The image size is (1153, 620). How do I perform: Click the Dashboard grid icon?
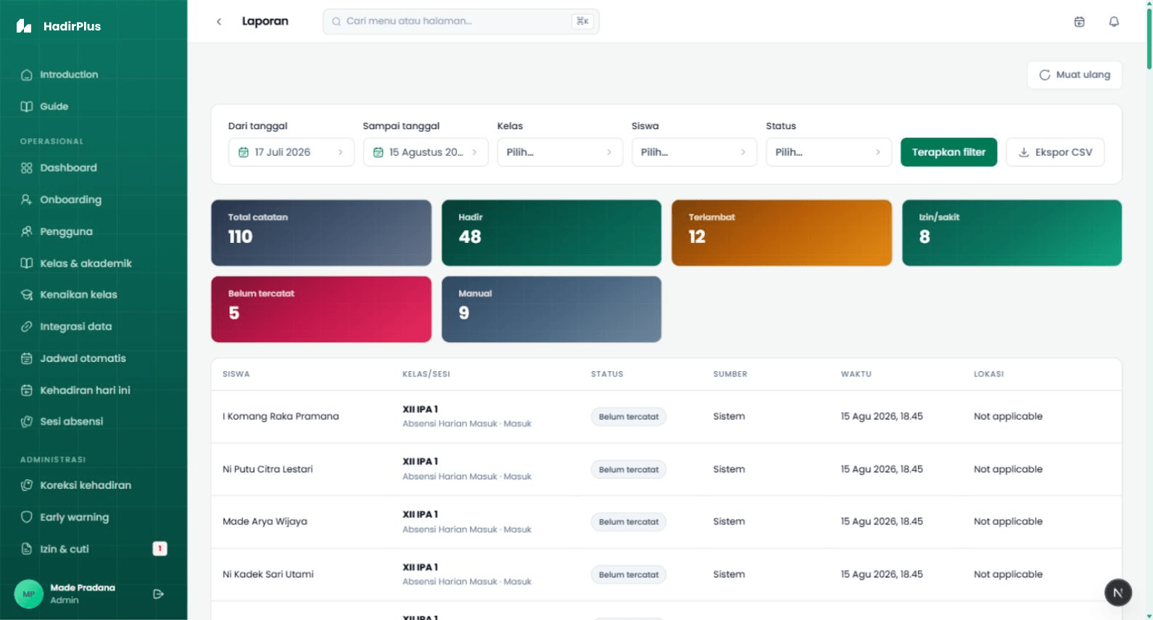(x=27, y=168)
